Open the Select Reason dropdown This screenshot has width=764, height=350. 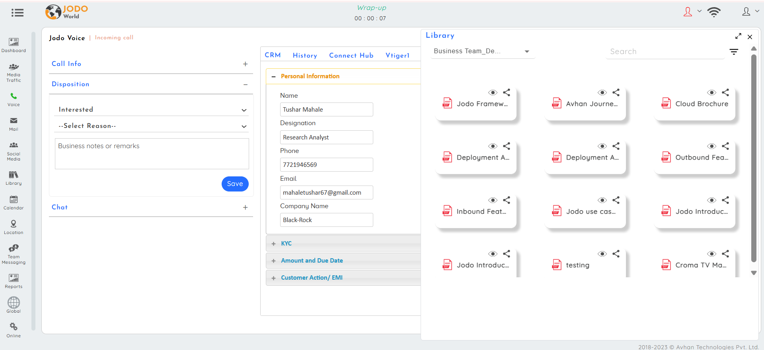tap(151, 126)
